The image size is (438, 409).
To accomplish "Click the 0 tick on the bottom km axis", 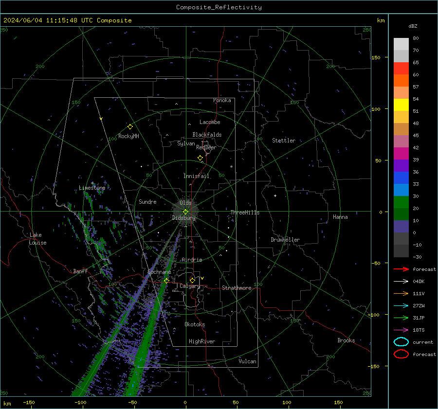I will [x=185, y=403].
